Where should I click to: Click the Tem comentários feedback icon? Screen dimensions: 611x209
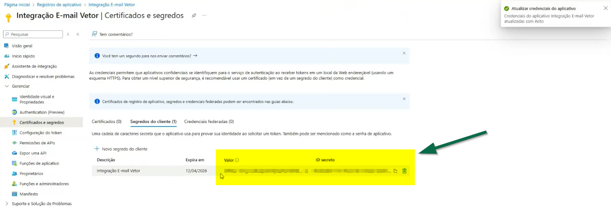[x=94, y=34]
